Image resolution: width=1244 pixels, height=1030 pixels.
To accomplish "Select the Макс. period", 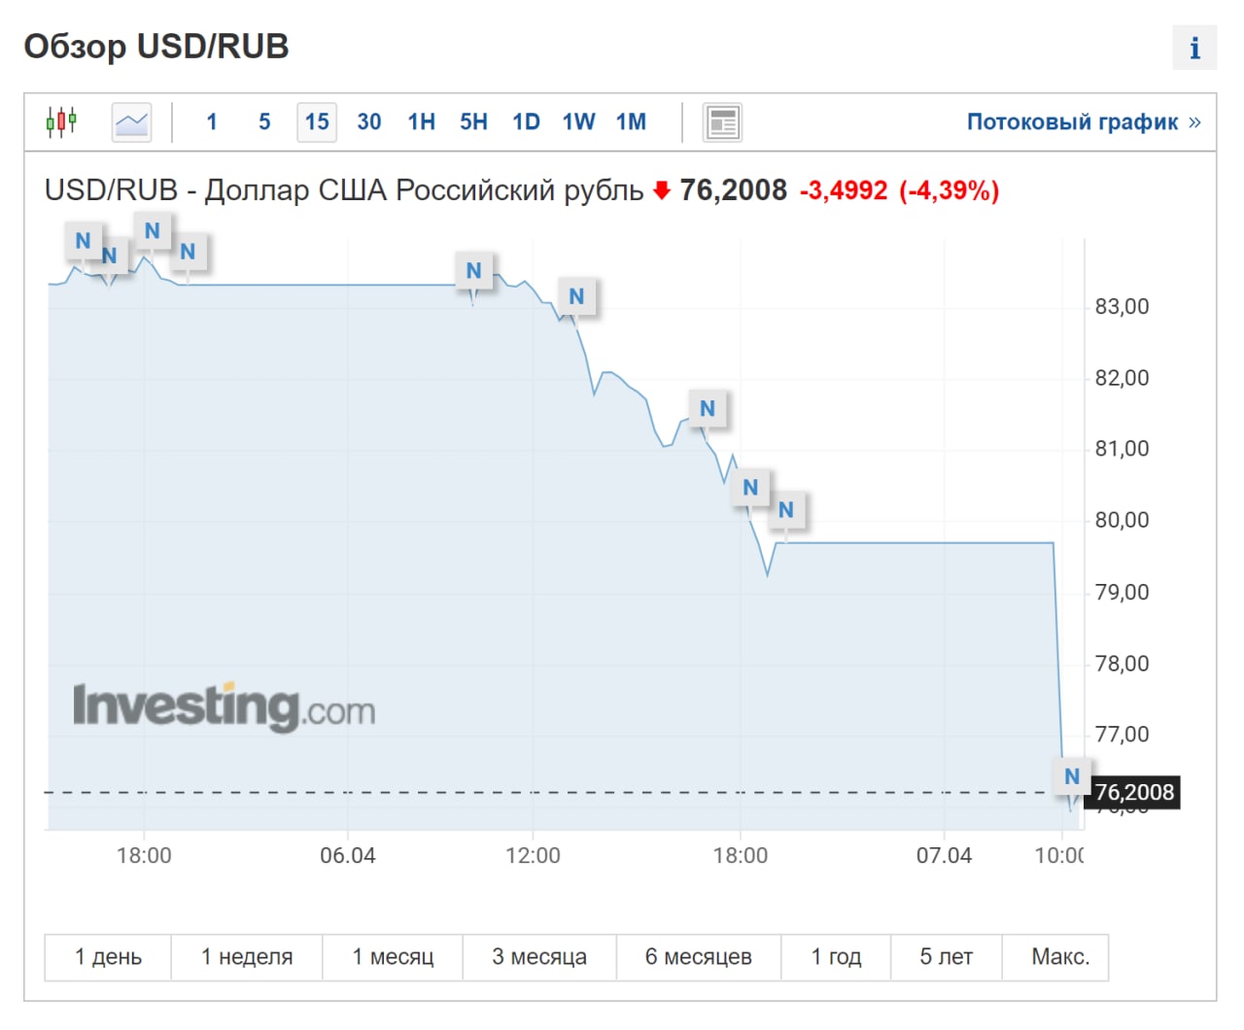I will tap(1059, 957).
